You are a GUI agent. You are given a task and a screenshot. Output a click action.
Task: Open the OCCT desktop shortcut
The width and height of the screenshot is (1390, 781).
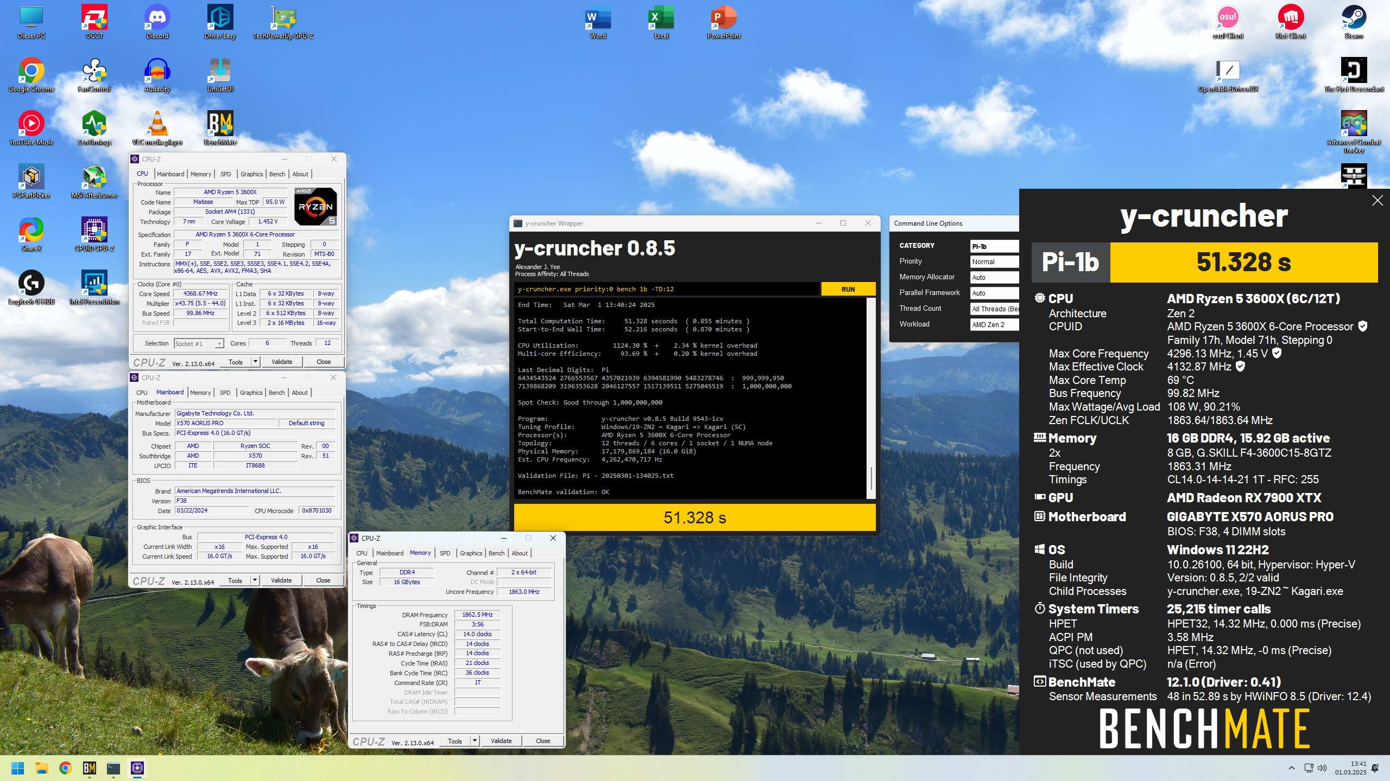pyautogui.click(x=94, y=22)
